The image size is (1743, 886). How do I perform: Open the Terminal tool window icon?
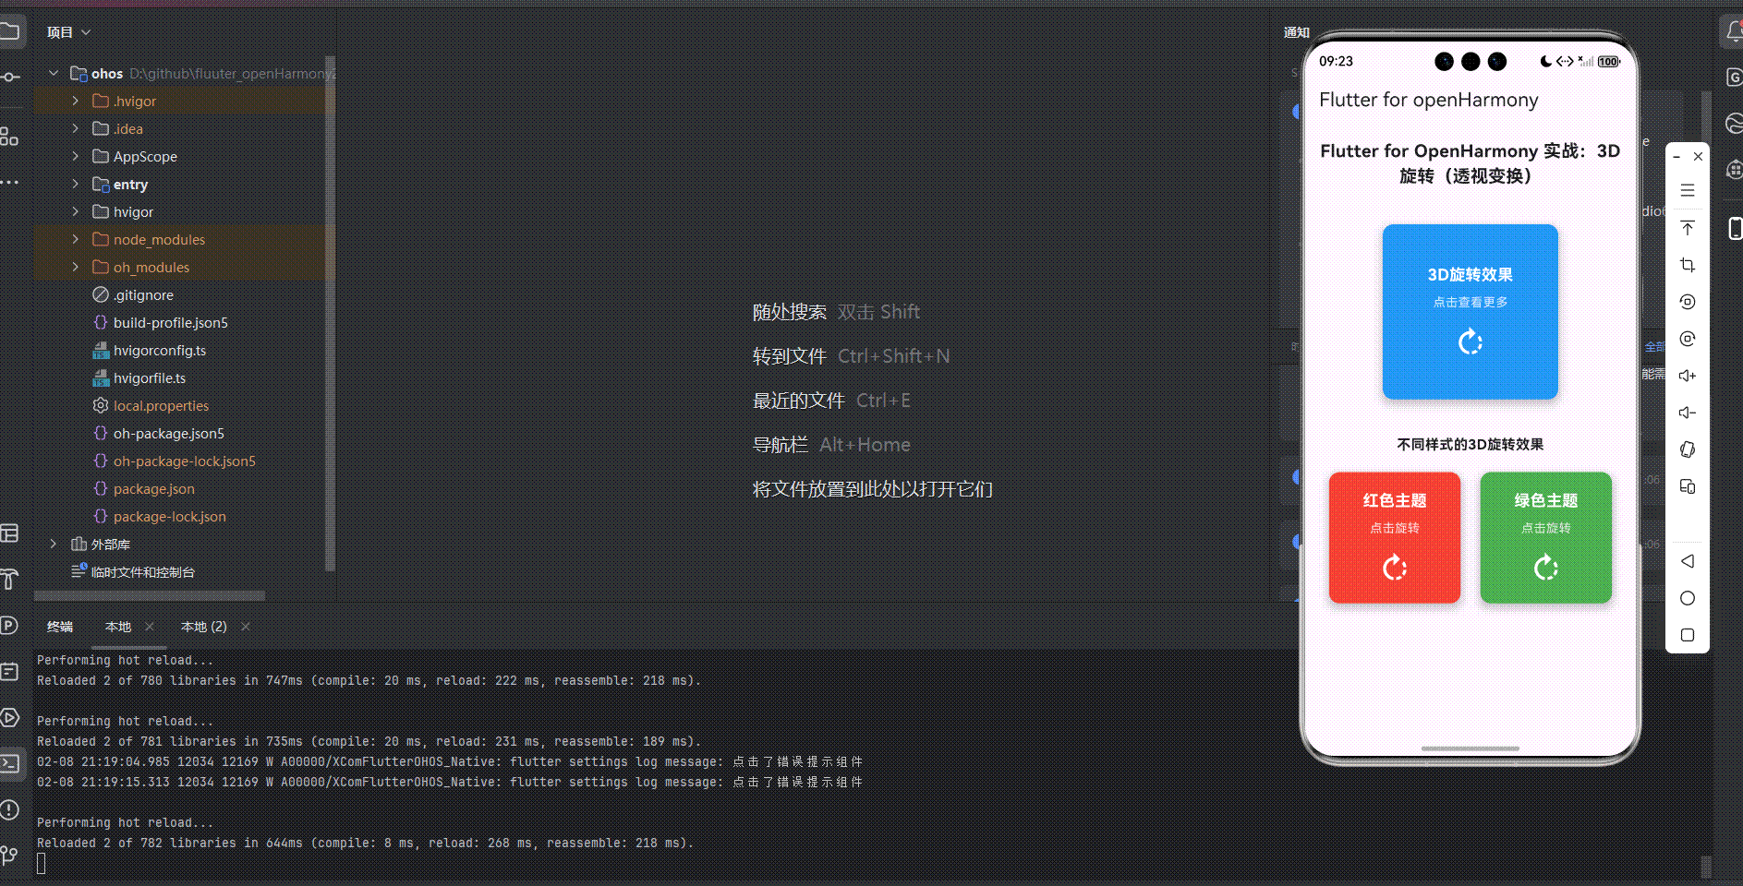(9, 763)
